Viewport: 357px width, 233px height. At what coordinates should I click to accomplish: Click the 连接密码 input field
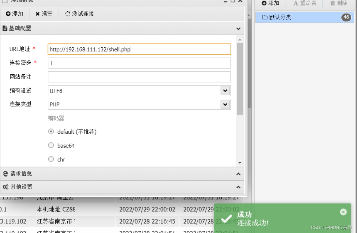[x=139, y=63]
